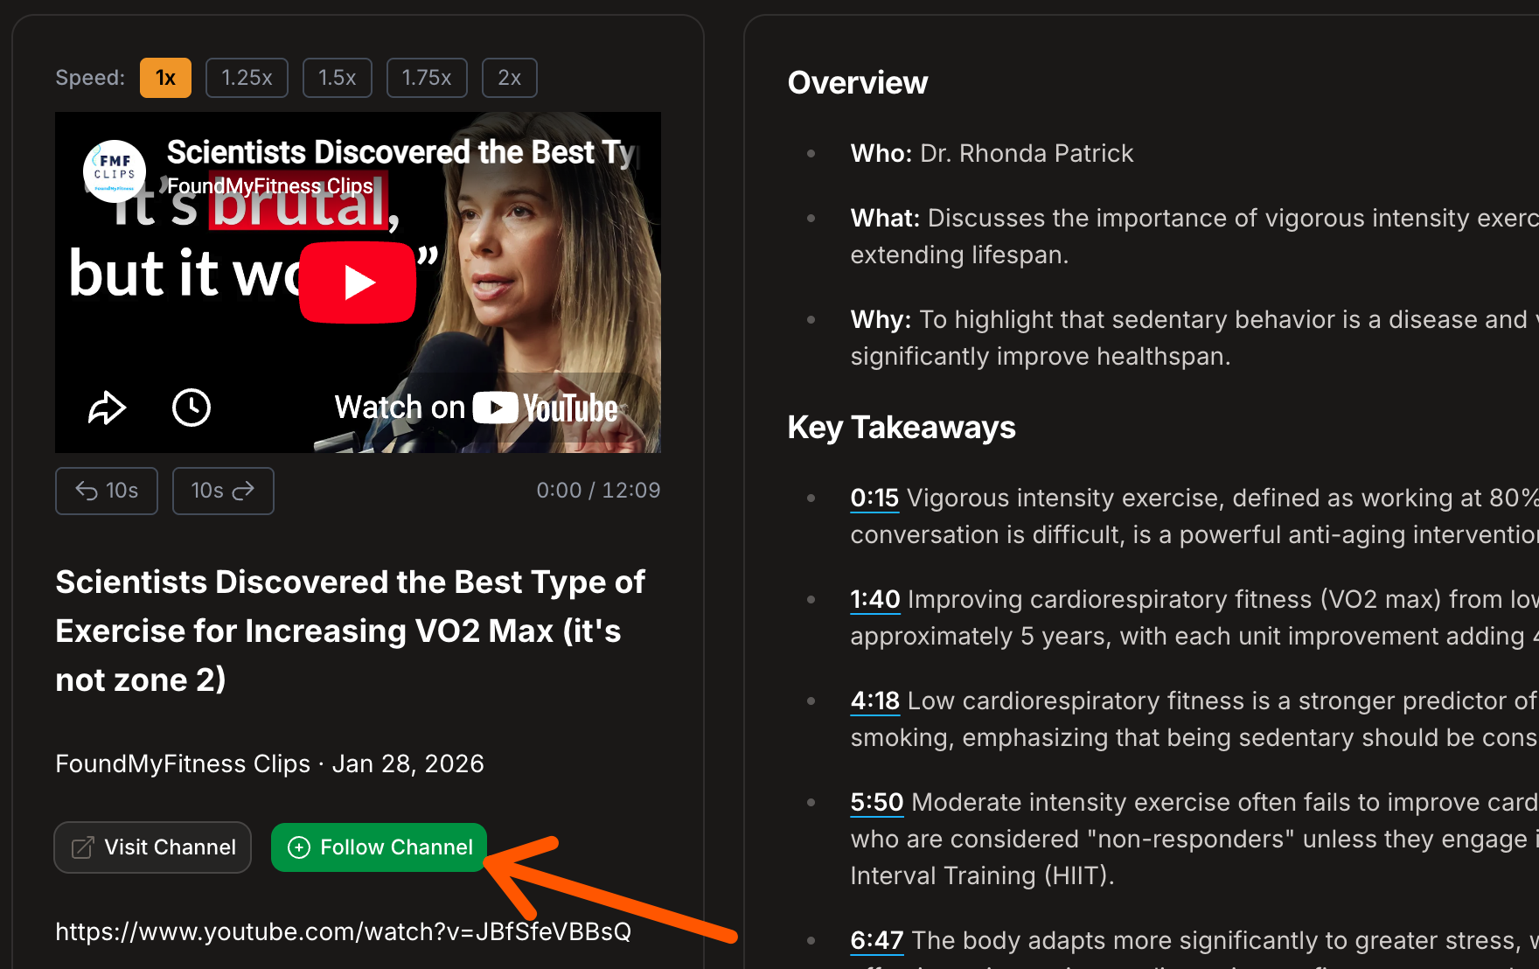Jump to the 1:40 timestamp
The width and height of the screenshot is (1539, 969).
click(875, 600)
